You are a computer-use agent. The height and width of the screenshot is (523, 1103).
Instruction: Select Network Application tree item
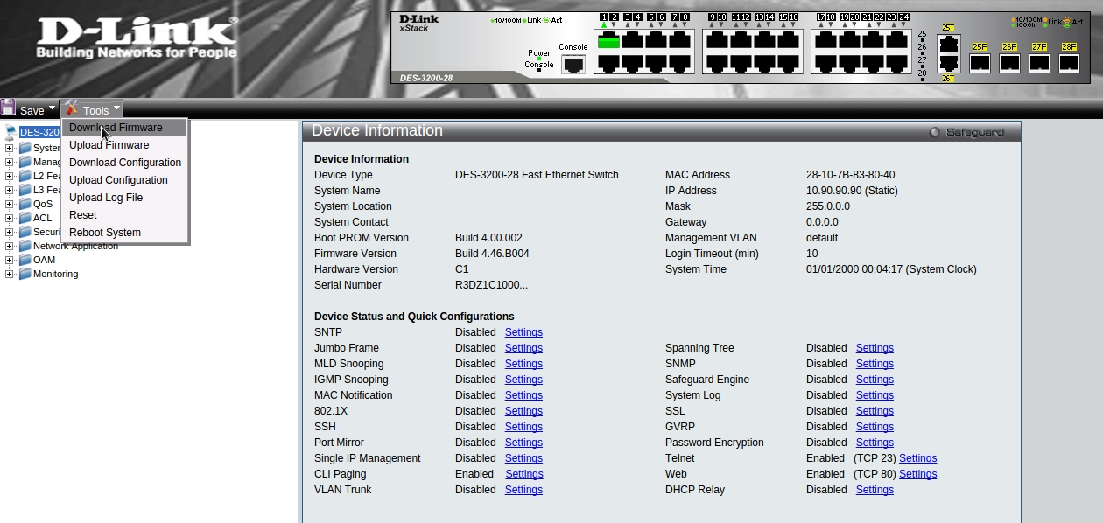(75, 246)
